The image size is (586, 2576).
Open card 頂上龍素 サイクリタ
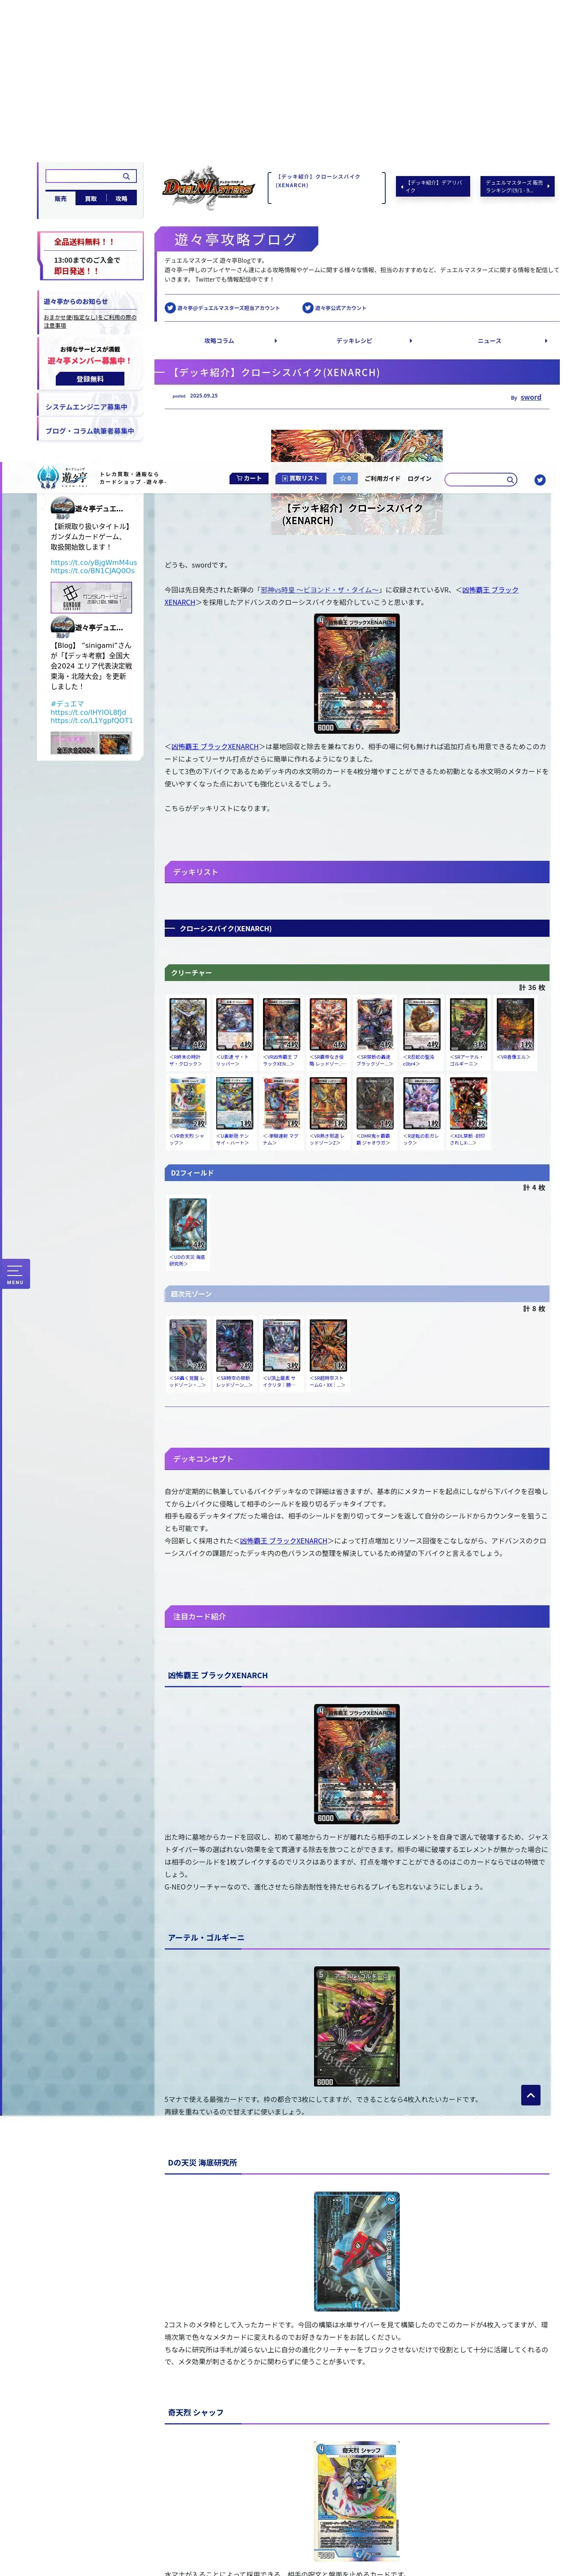pyautogui.click(x=282, y=1345)
